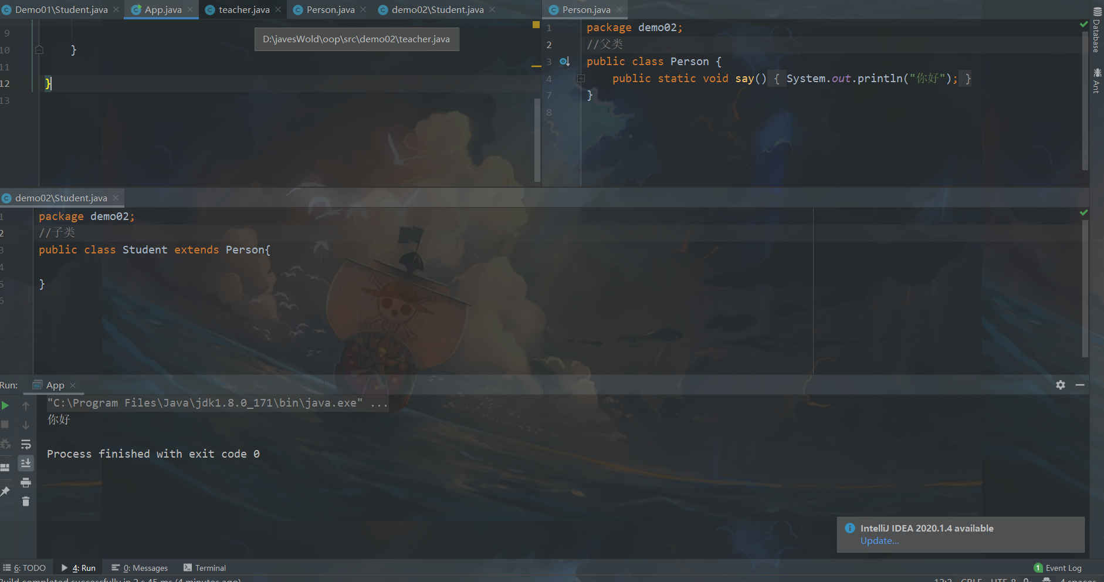This screenshot has width=1104, height=582.
Task: Click the Stop process square icon
Action: click(5, 424)
